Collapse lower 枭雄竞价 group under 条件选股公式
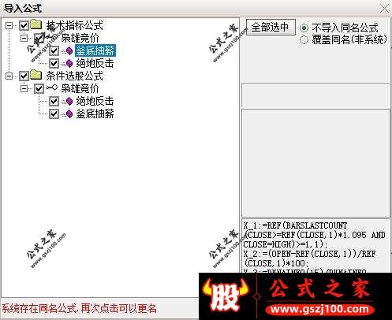This screenshot has height=320, width=392. [x=24, y=88]
